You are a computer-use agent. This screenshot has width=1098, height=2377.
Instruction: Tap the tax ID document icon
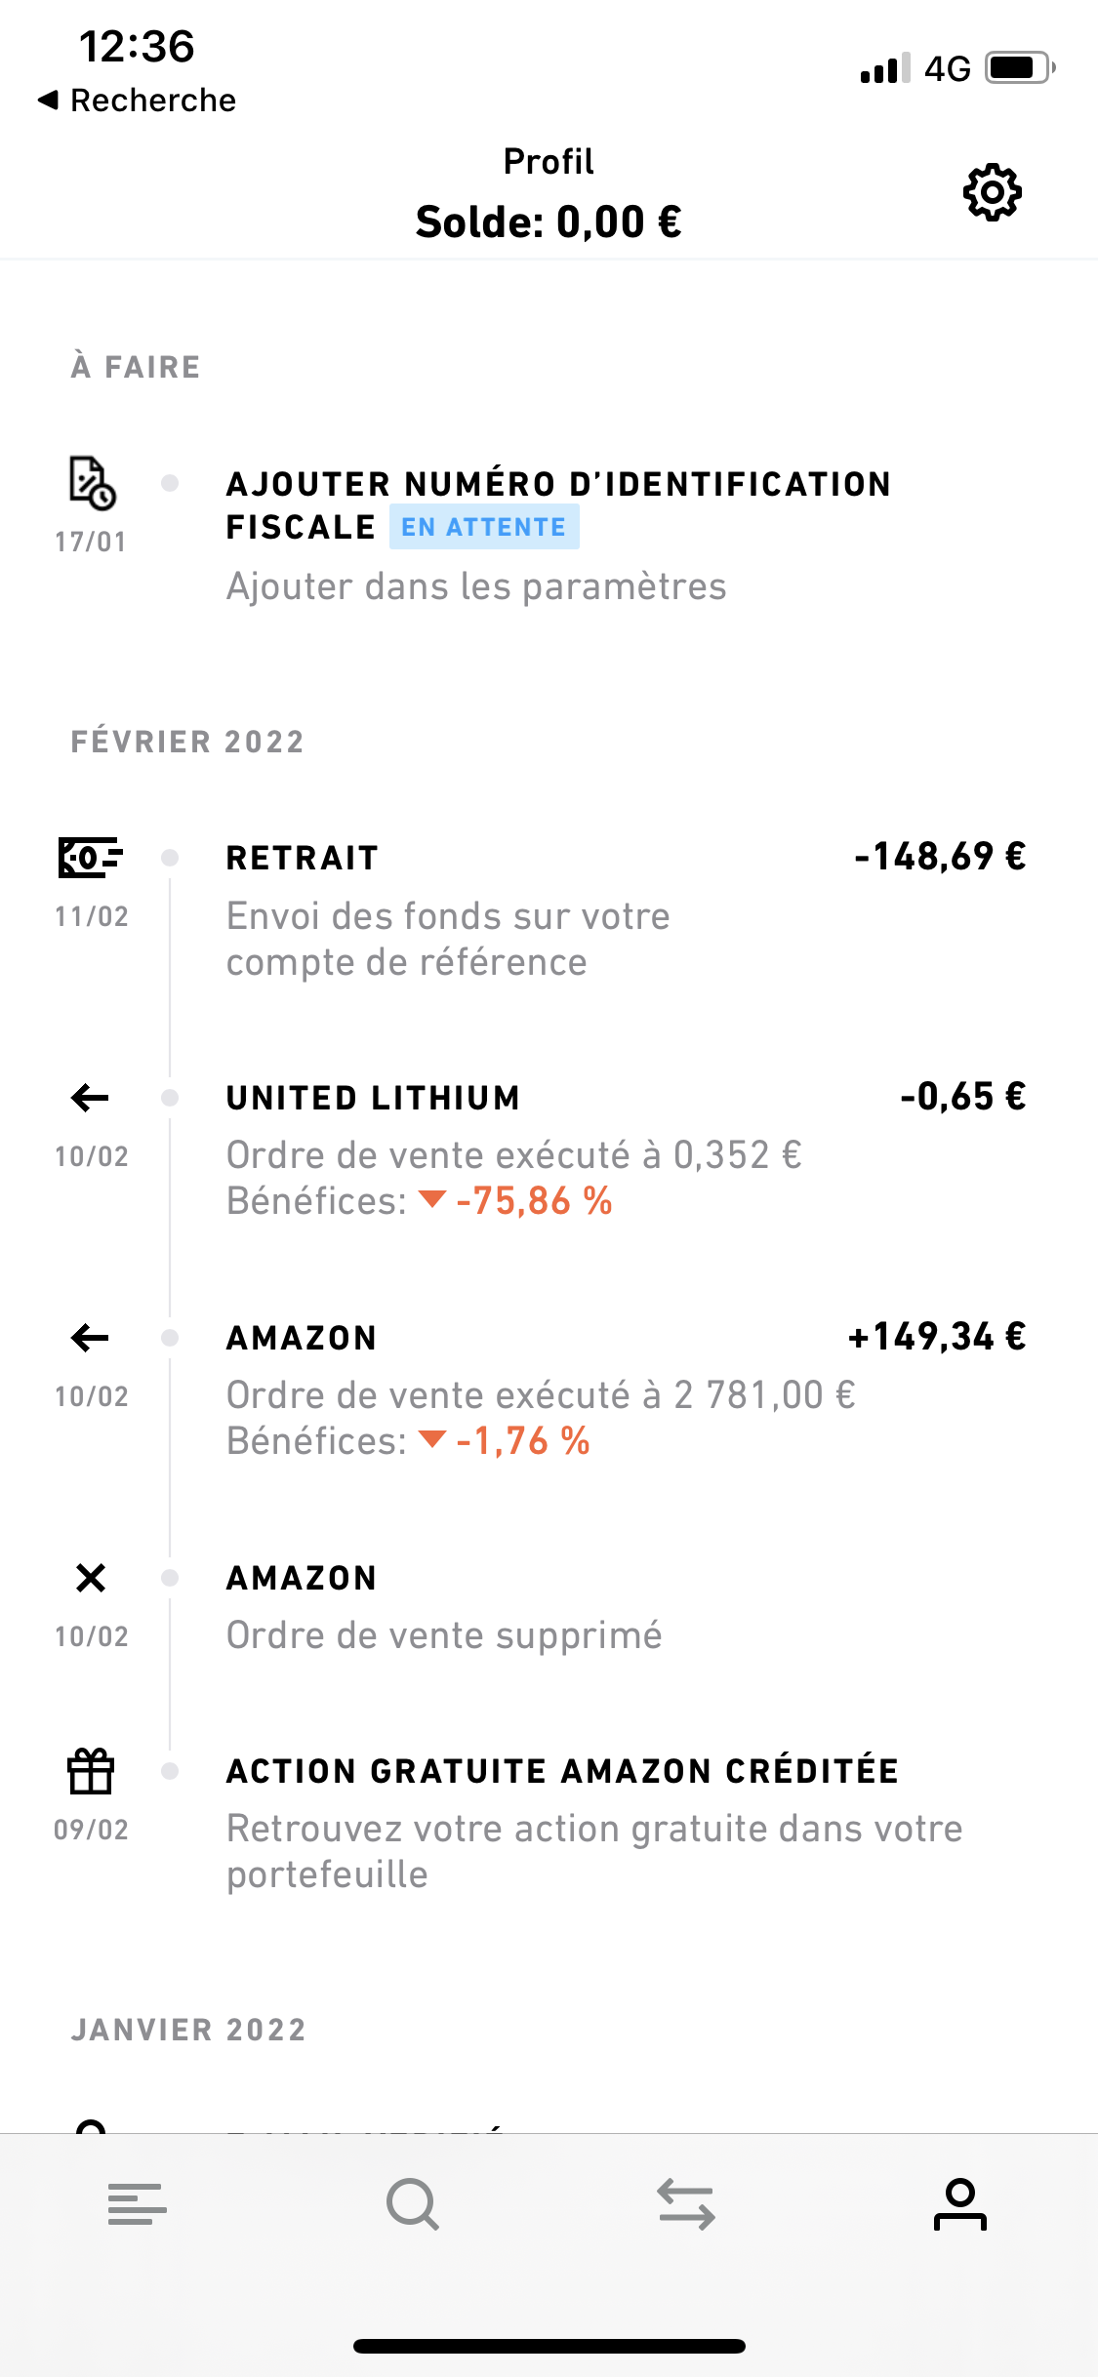tap(92, 482)
